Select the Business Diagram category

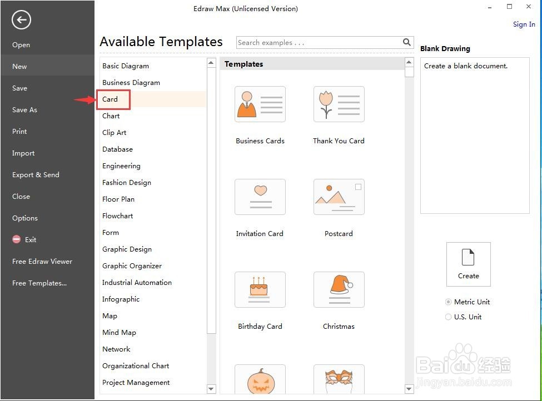[x=131, y=82]
